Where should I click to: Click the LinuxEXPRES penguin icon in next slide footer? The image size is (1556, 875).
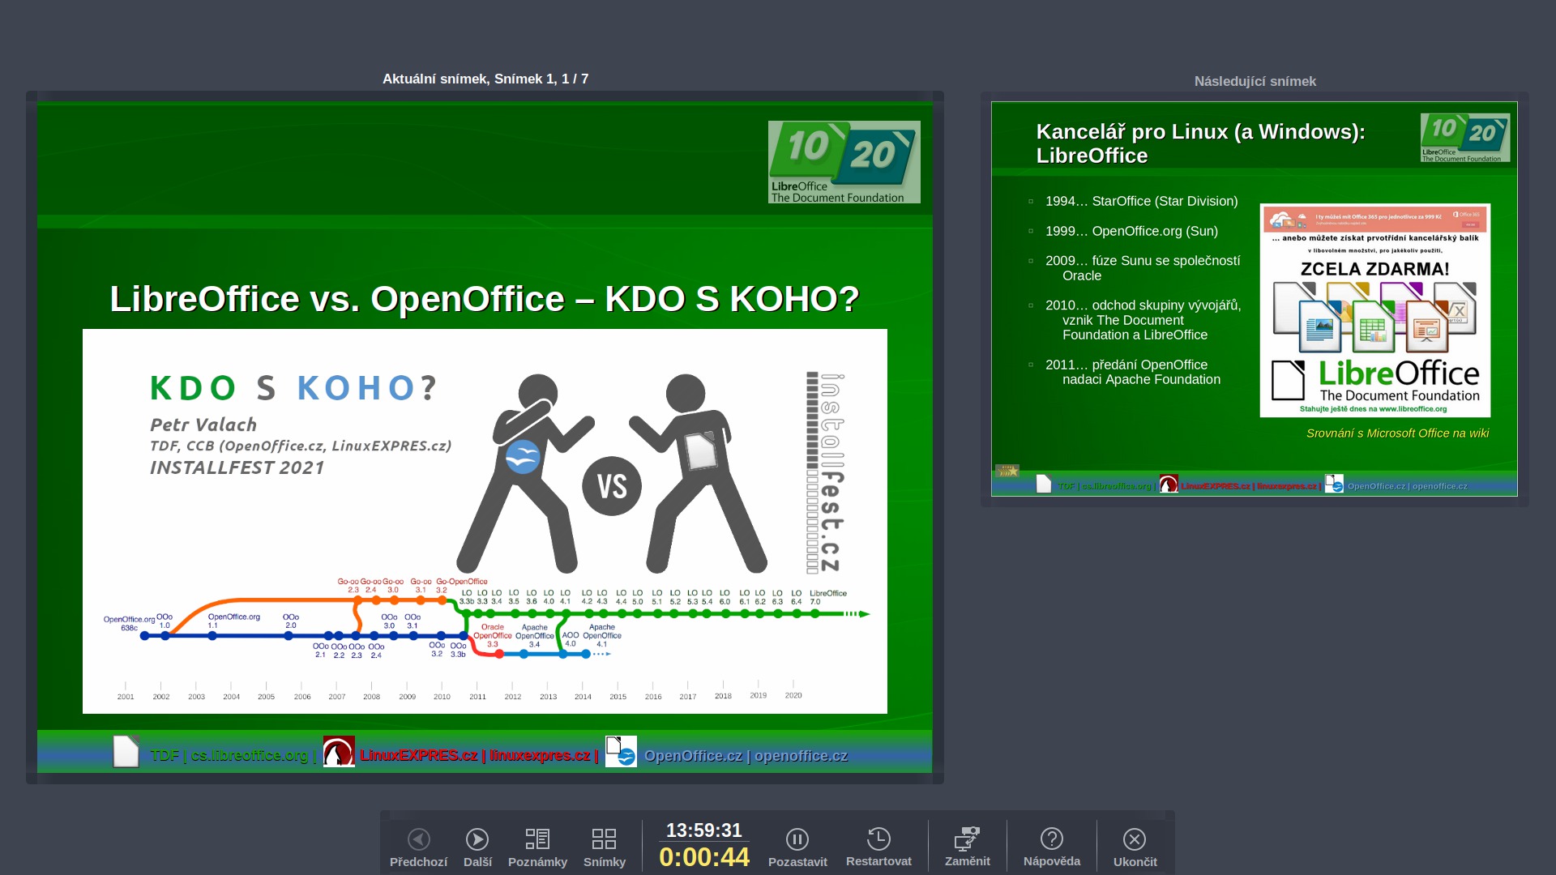[1169, 484]
